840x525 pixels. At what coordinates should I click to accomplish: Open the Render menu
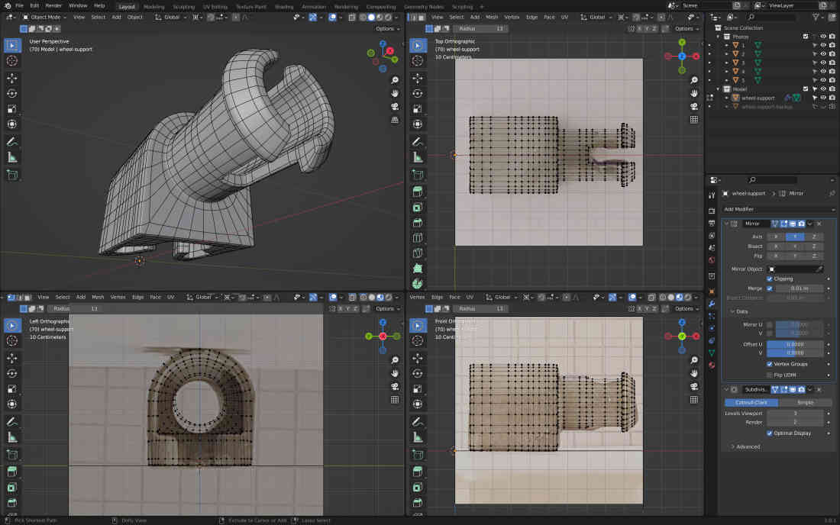tap(53, 5)
